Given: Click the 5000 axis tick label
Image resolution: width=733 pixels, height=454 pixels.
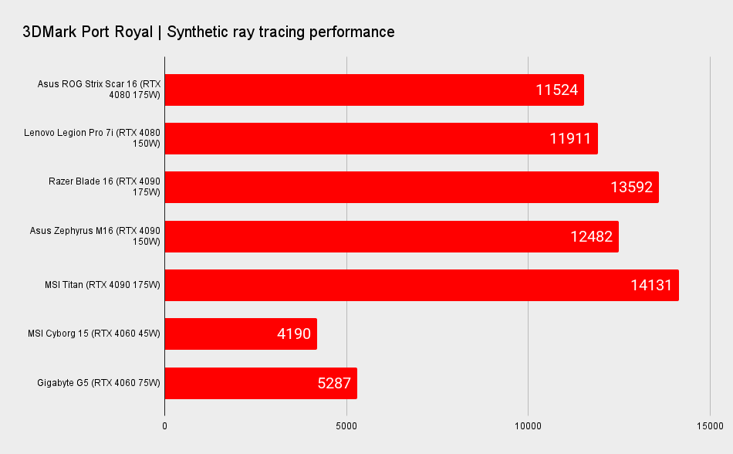Looking at the screenshot, I should pyautogui.click(x=346, y=426).
